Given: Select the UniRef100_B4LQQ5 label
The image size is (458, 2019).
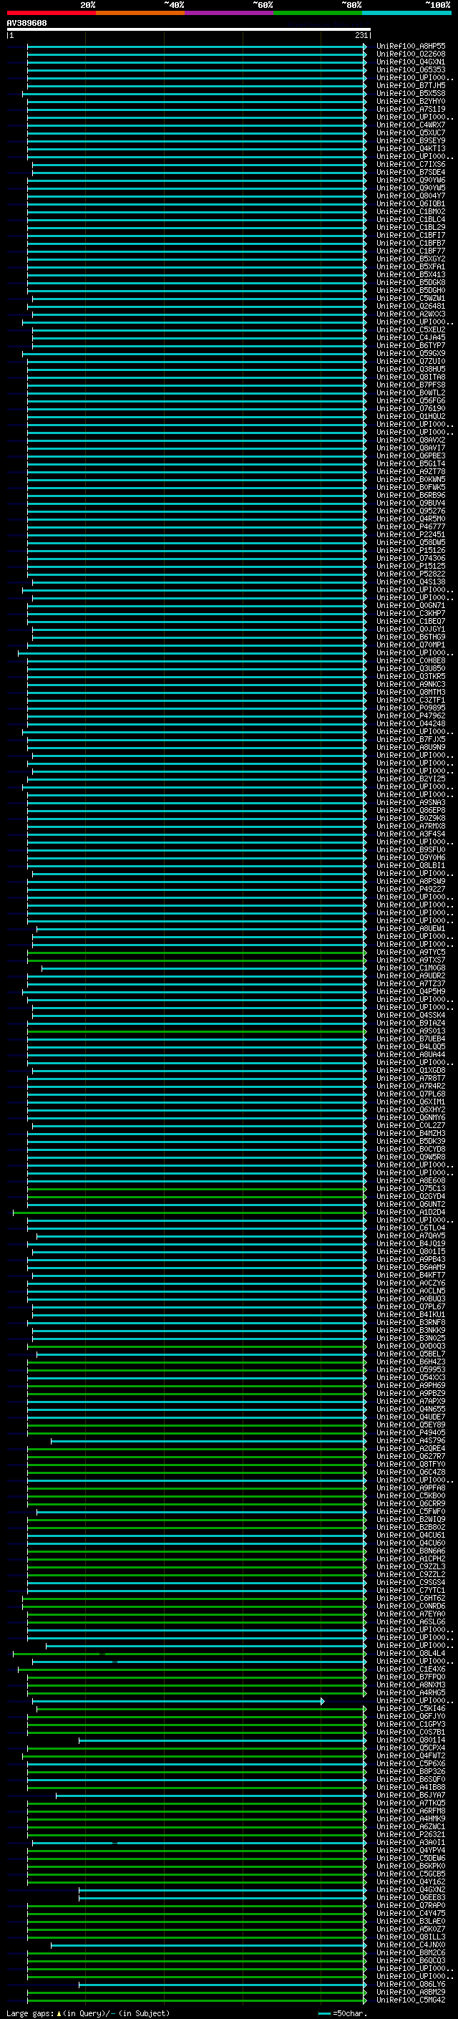Looking at the screenshot, I should tap(411, 1046).
